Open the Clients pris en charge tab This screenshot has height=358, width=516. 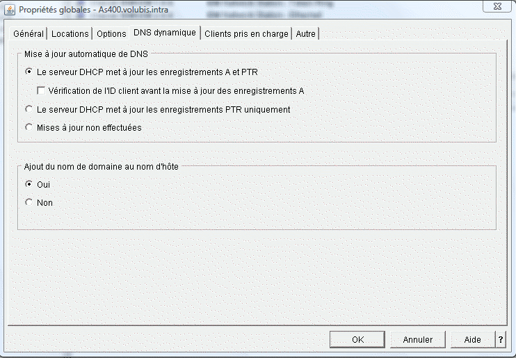(246, 33)
